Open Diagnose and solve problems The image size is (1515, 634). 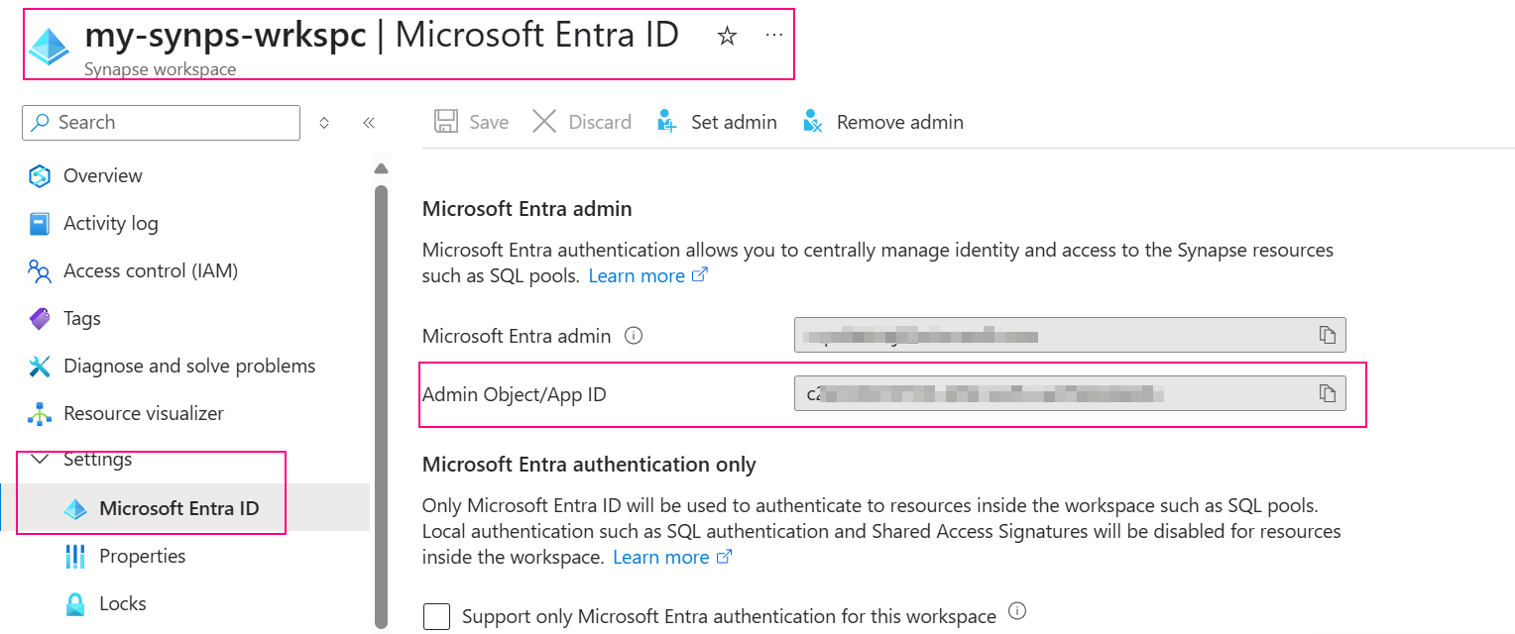pyautogui.click(x=189, y=366)
